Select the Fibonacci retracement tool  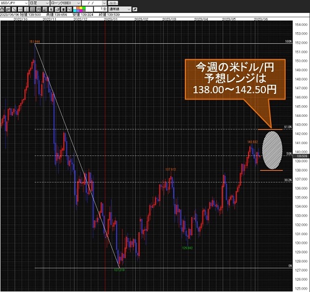point(38,9)
